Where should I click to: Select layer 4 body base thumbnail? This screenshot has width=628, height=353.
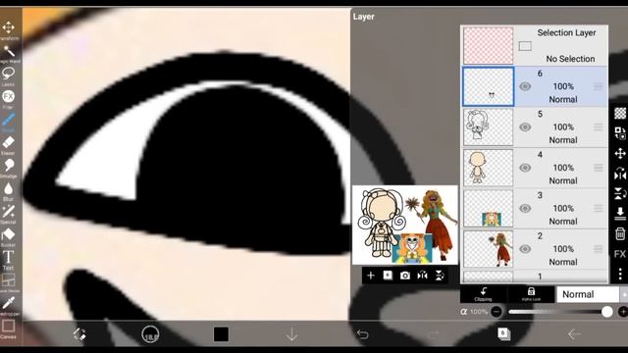489,168
